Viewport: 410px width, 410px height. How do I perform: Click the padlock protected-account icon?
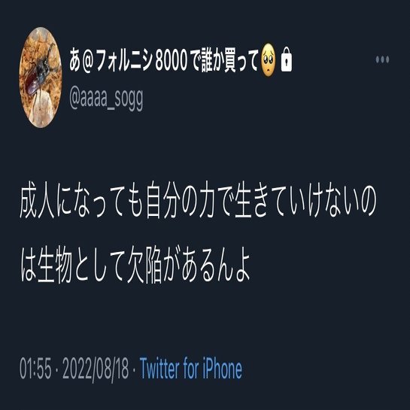pyautogui.click(x=287, y=59)
